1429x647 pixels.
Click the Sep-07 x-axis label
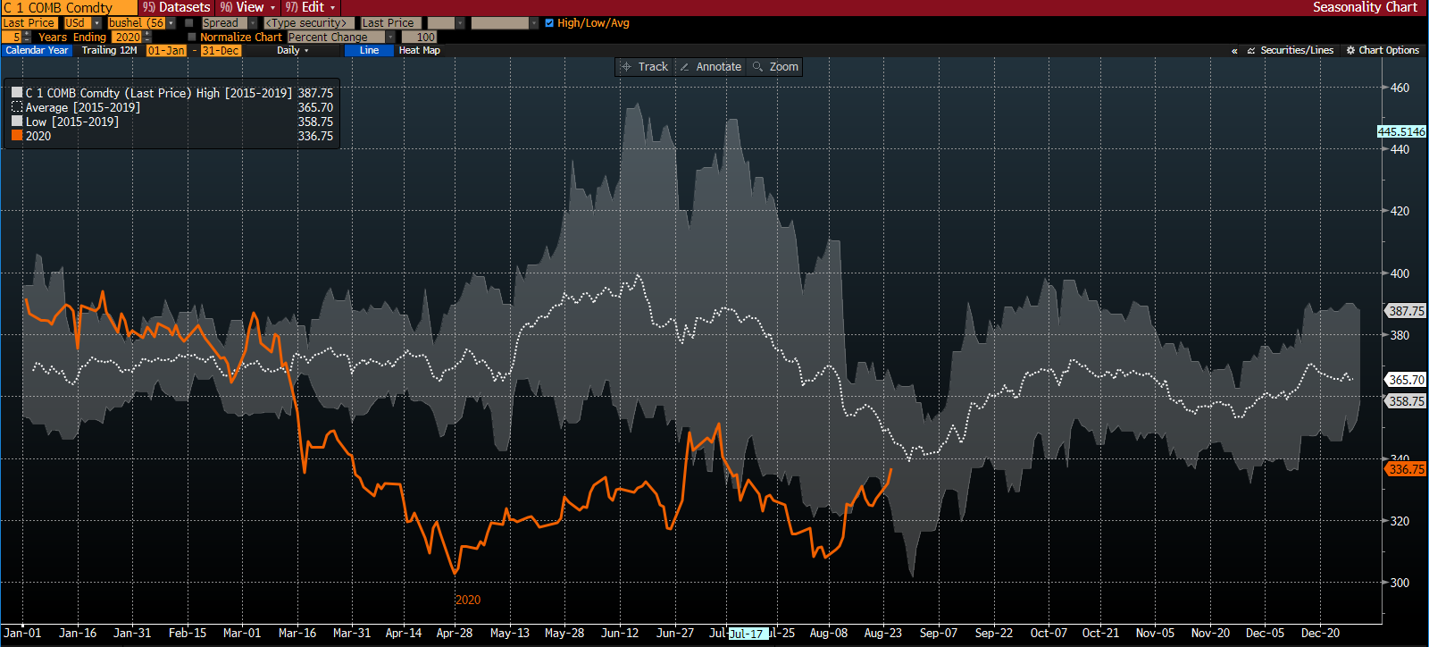939,633
